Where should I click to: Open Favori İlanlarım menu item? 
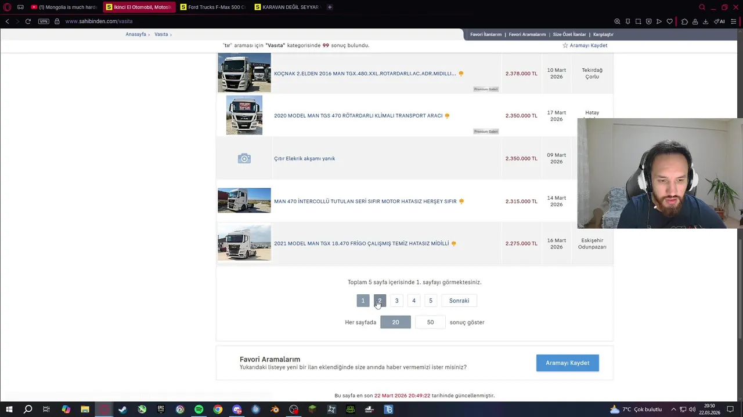click(486, 34)
